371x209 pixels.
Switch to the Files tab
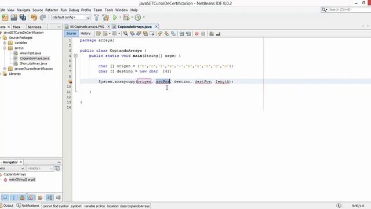pyautogui.click(x=16, y=27)
